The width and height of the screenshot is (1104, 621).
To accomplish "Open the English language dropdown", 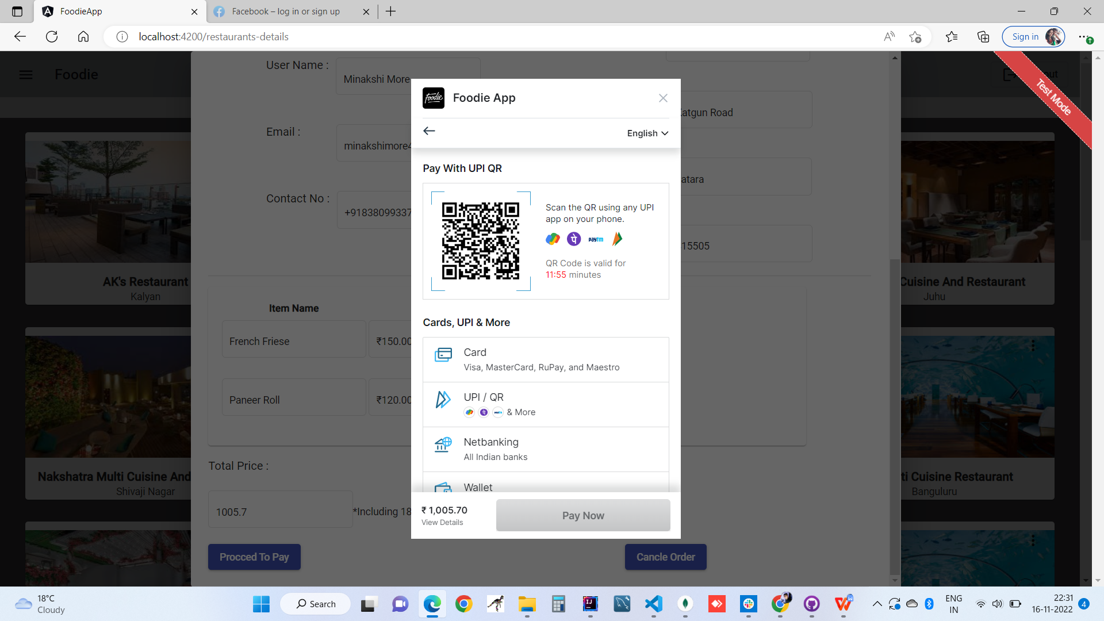I will click(x=646, y=133).
